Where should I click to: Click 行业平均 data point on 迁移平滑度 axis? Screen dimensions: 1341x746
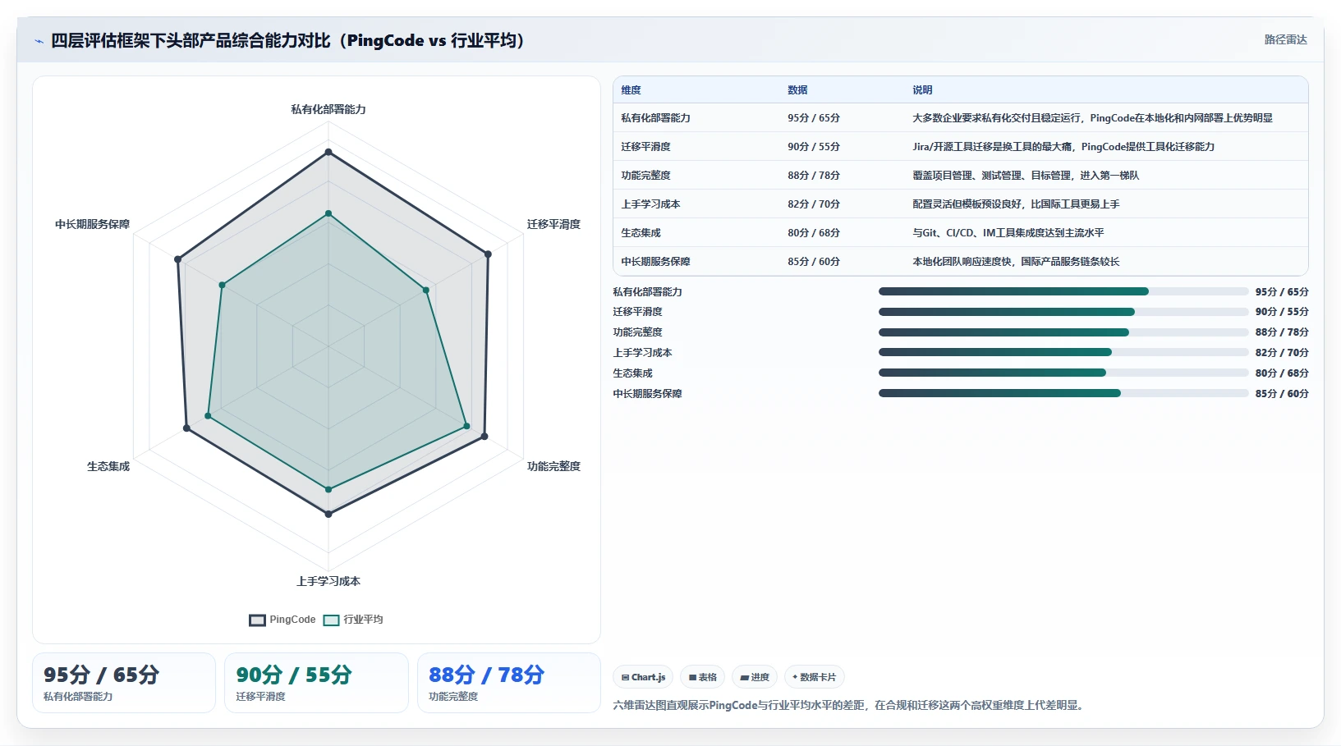pos(426,290)
